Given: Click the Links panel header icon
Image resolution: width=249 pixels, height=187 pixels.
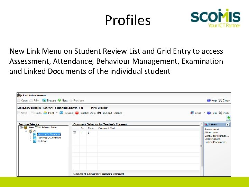Looking at the screenshot, I should click(x=206, y=125).
